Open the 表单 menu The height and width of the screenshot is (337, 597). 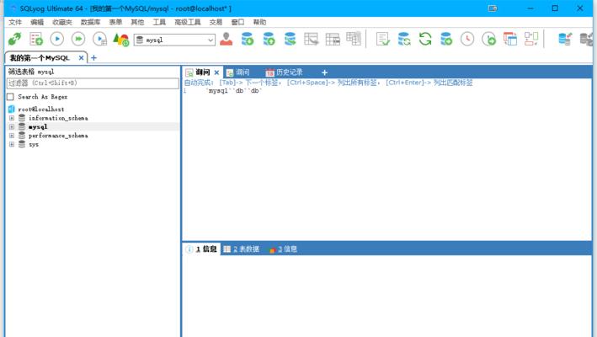pyautogui.click(x=115, y=22)
